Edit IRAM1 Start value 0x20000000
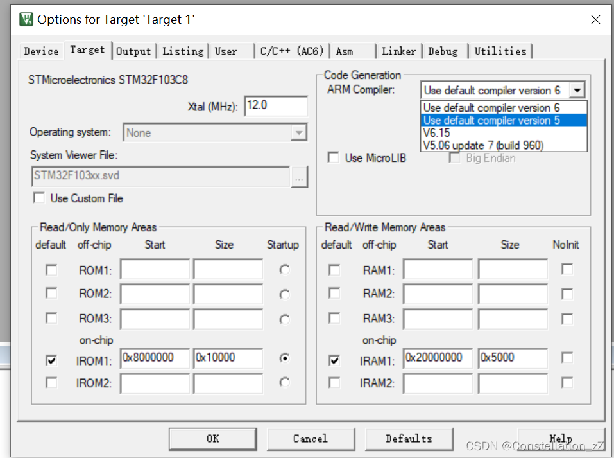This screenshot has height=458, width=614. tap(438, 358)
